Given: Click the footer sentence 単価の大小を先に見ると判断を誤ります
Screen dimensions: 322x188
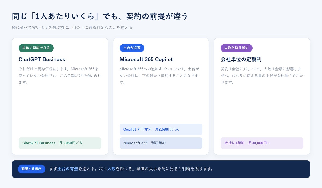Looking at the screenshot, I should coord(175,169).
